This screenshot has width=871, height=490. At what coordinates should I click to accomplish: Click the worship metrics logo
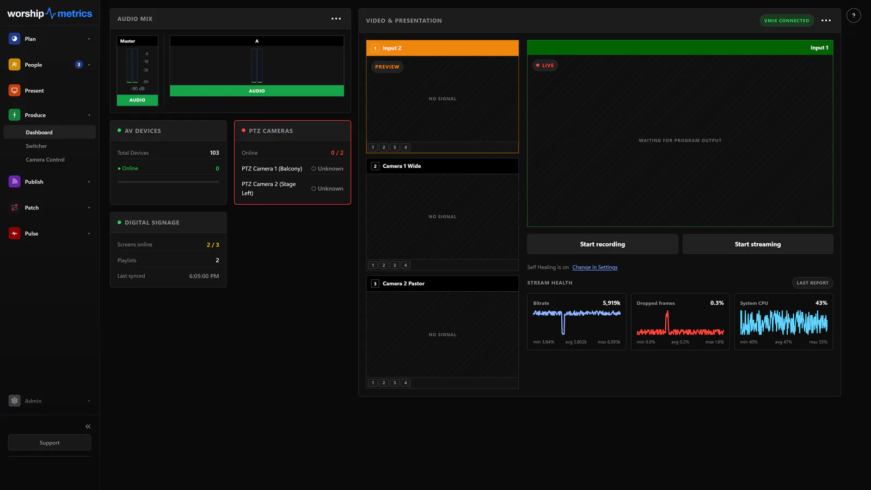point(50,14)
